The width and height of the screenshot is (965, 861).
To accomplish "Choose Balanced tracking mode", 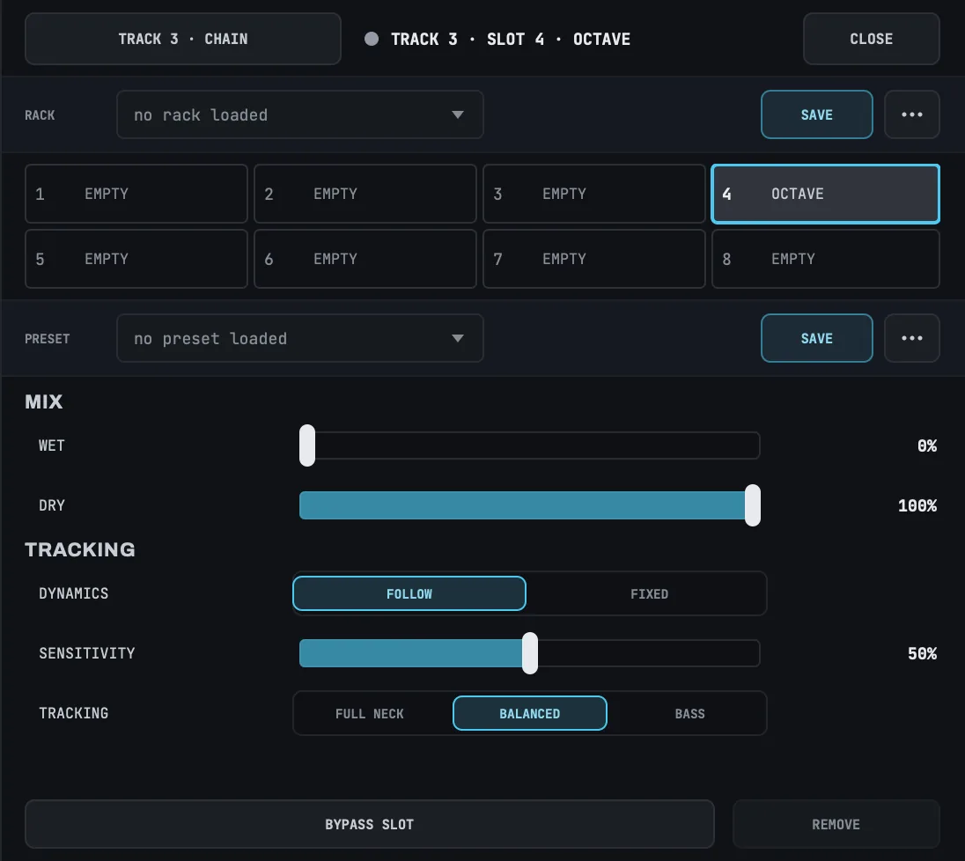I will pyautogui.click(x=529, y=713).
